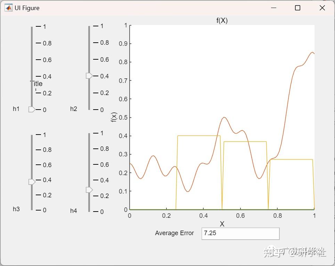Click the 0.6 tick mark on slider h3
335x266 pixels.
tap(39, 165)
